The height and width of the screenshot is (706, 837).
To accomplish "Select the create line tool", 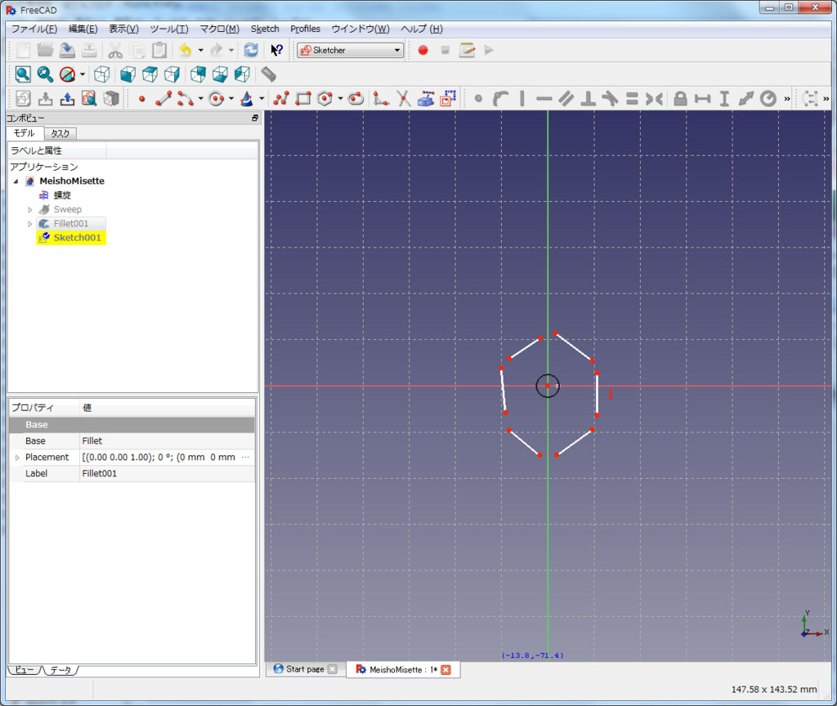I will (163, 99).
